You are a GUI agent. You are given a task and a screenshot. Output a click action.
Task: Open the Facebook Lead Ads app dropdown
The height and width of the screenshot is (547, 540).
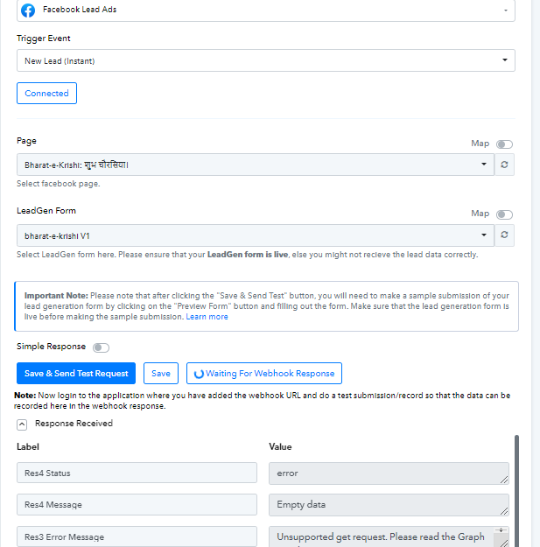[266, 11]
